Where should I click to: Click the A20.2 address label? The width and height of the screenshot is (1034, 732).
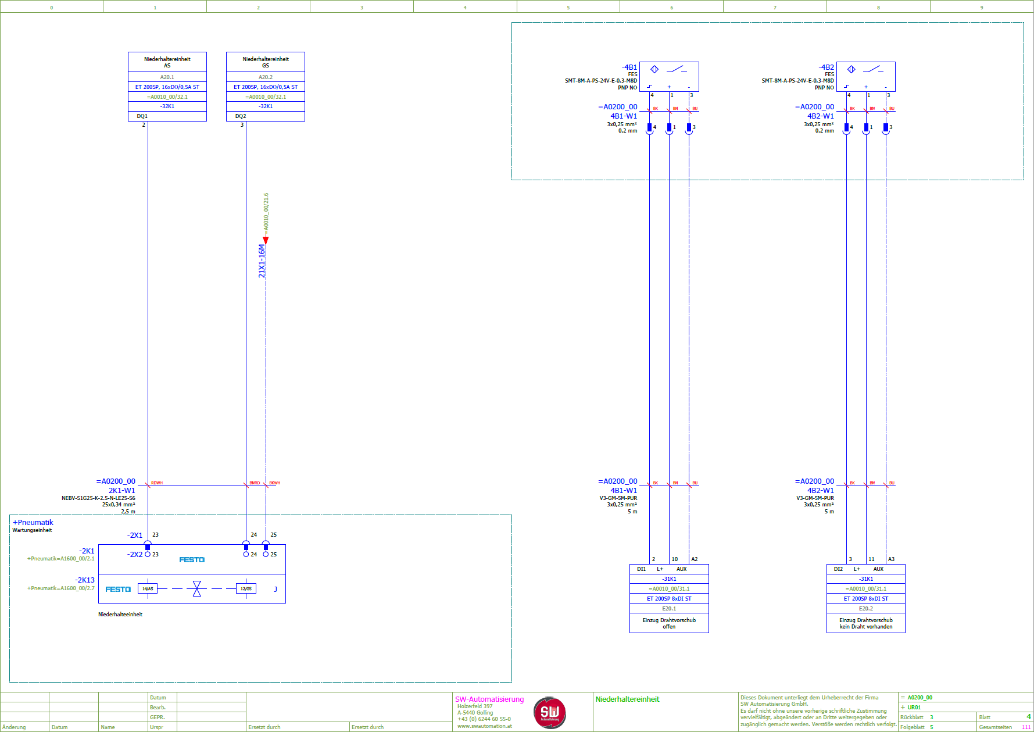point(266,77)
